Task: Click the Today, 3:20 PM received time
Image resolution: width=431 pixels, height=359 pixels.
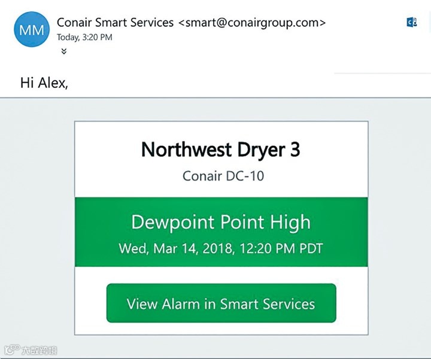Action: [84, 37]
